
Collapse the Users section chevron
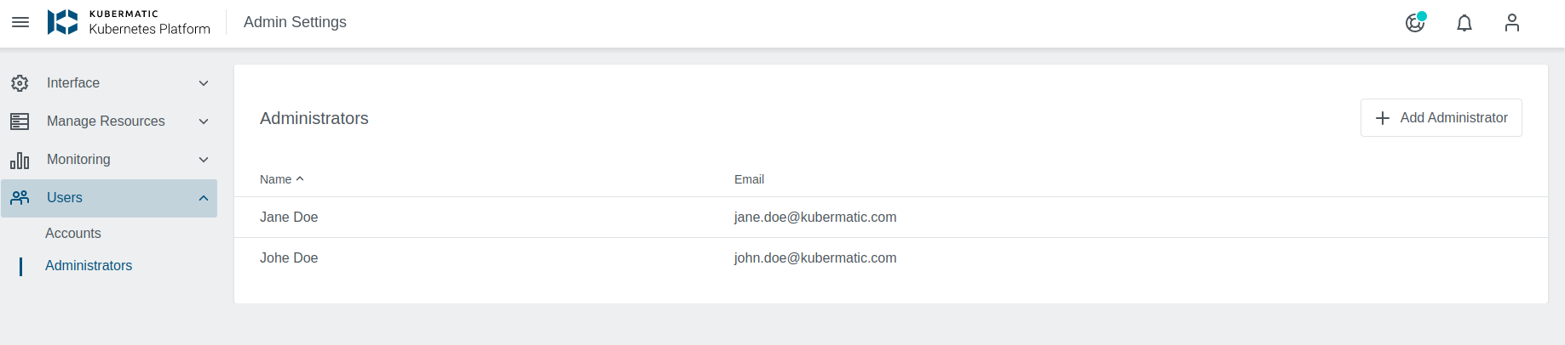coord(204,198)
